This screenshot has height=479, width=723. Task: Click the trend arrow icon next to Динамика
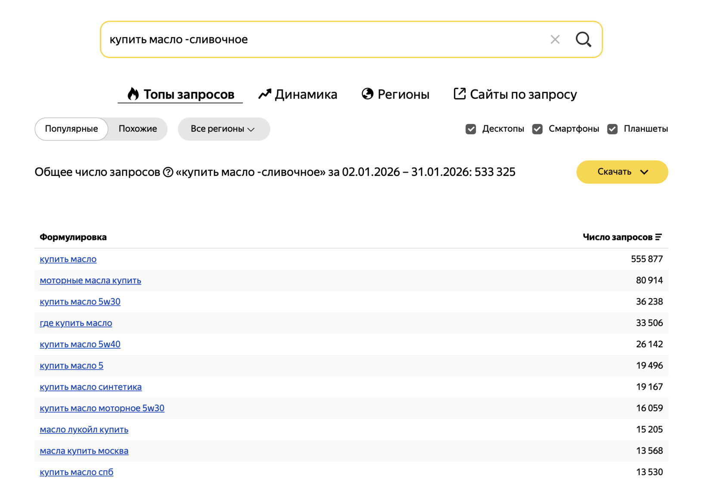point(265,94)
